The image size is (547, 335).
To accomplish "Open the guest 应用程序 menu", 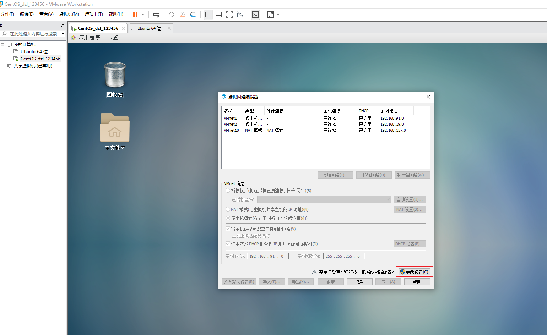I will (x=89, y=37).
